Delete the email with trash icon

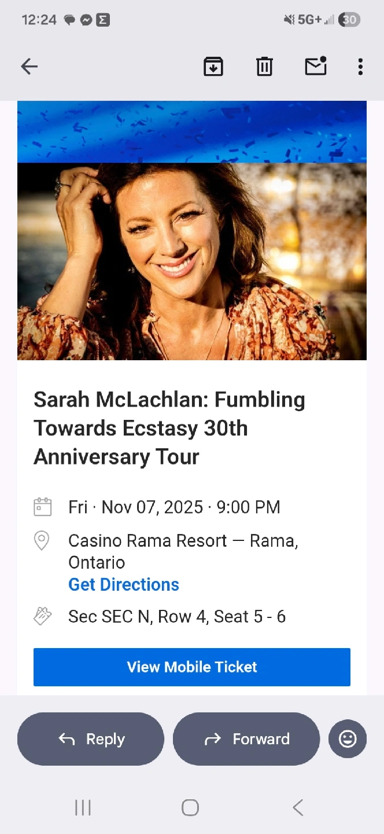264,67
